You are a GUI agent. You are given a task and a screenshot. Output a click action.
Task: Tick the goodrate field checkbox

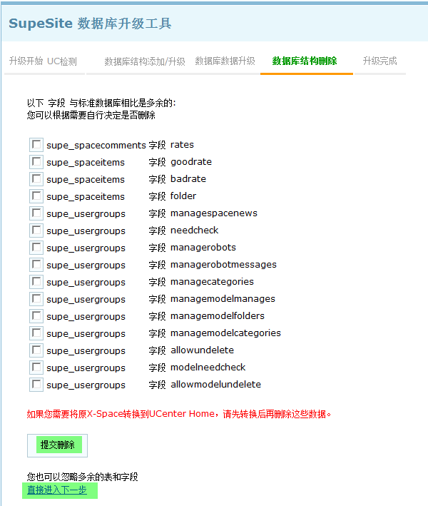click(36, 162)
